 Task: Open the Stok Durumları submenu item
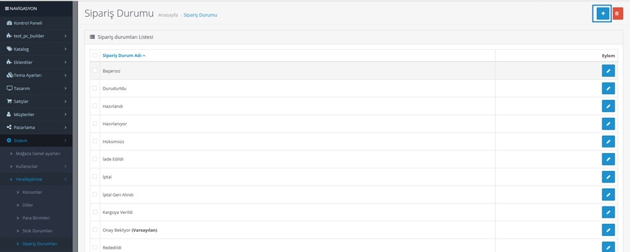coord(36,230)
